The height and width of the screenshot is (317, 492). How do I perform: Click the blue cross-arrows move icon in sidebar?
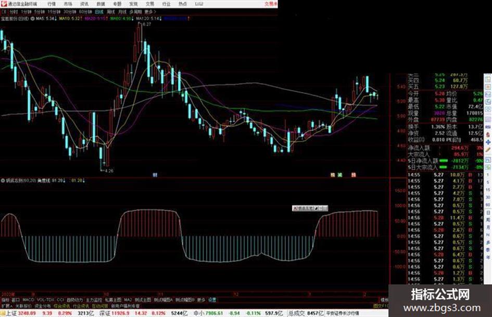coord(488,142)
